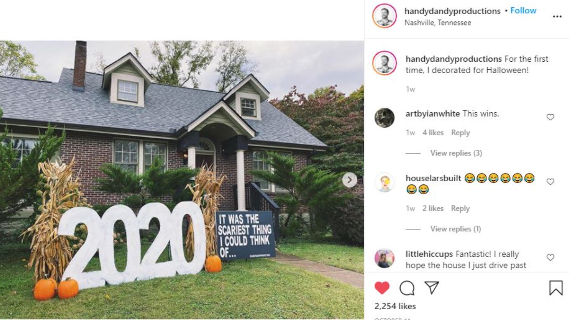Follow handydandyproductions
The width and height of the screenshot is (569, 320).
tap(523, 11)
